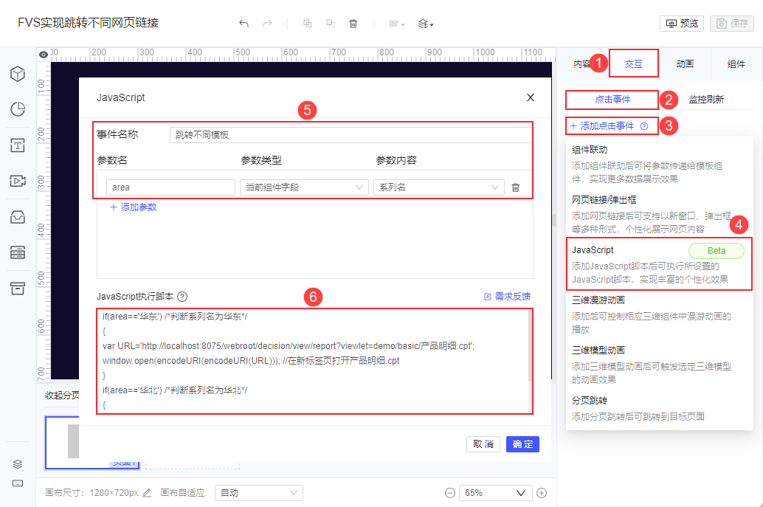Click inside the 参数名 input showing area
Image resolution: width=763 pixels, height=507 pixels.
click(x=170, y=187)
